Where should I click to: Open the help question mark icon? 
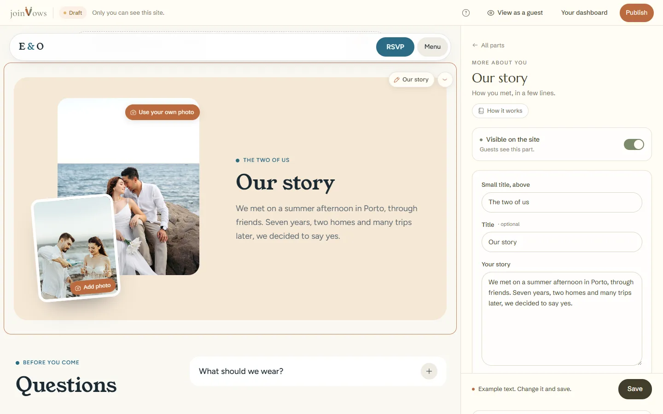tap(466, 13)
